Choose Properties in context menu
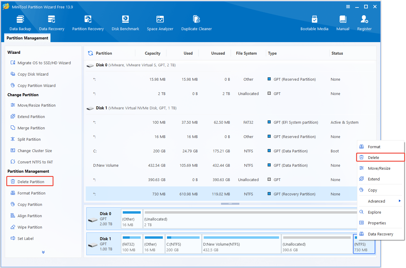 click(380, 223)
